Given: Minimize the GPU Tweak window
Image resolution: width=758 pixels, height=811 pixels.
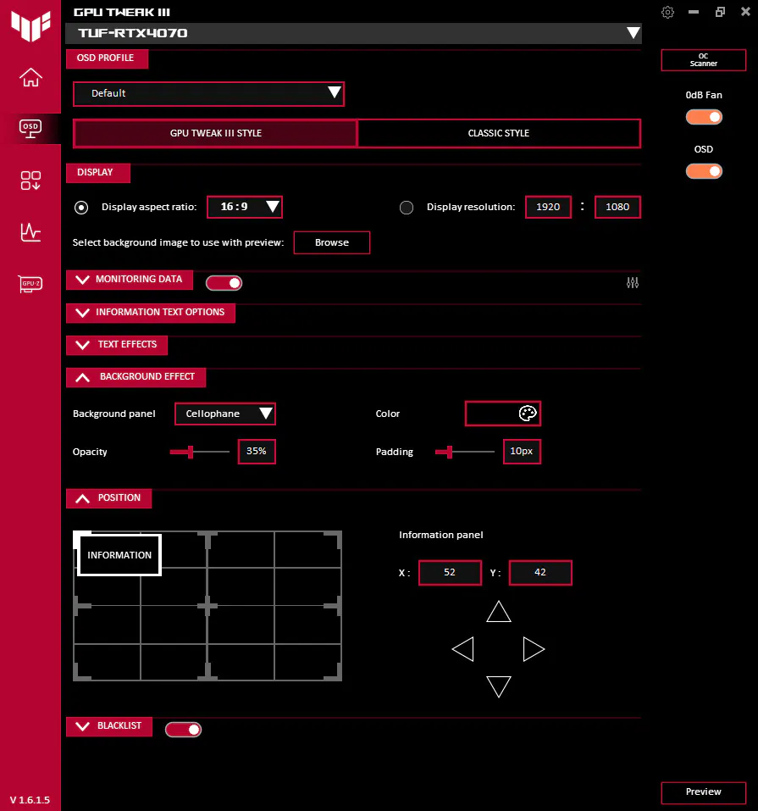Looking at the screenshot, I should pyautogui.click(x=694, y=12).
